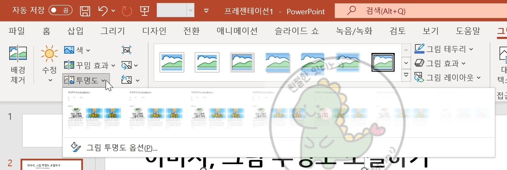Click the greyed Redo icon
507x170 pixels.
[x=127, y=10]
